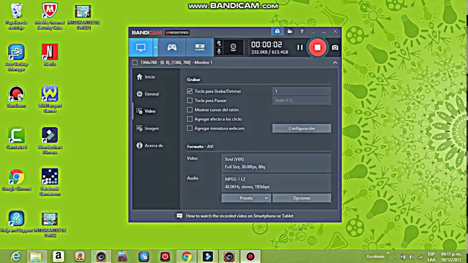Open Internet Explorer from taskbar
468x263 pixels.
[x=16, y=257]
